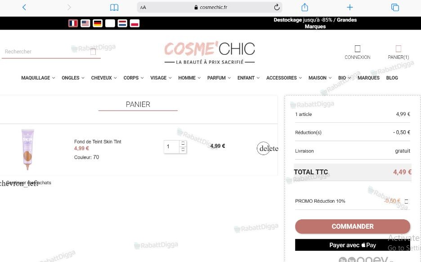421x262 pixels.
Task: Expand the Cheveux category menu
Action: (104, 78)
